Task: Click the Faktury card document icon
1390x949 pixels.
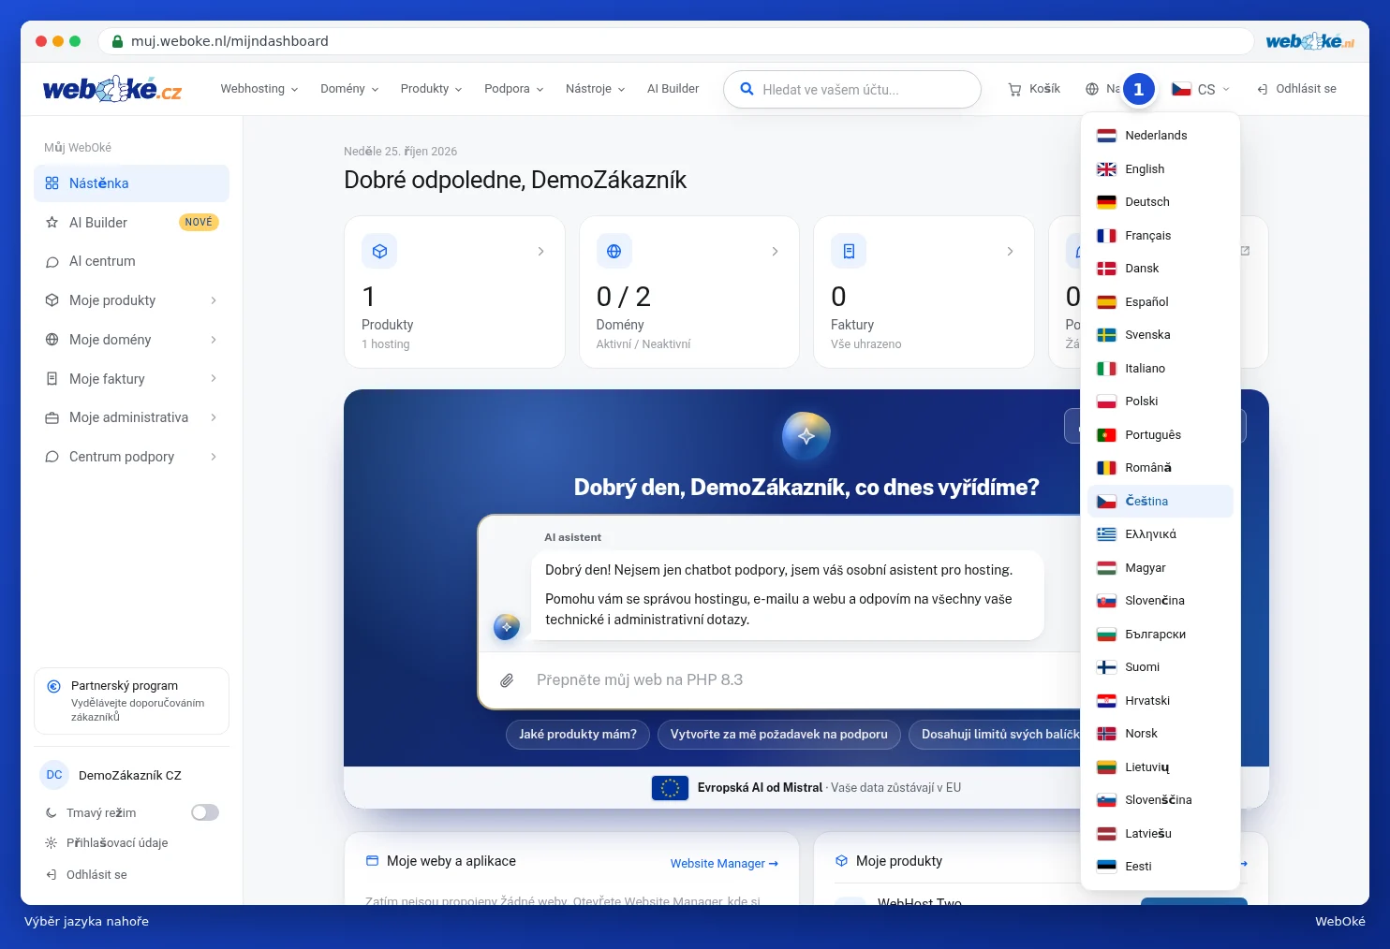Action: click(849, 251)
